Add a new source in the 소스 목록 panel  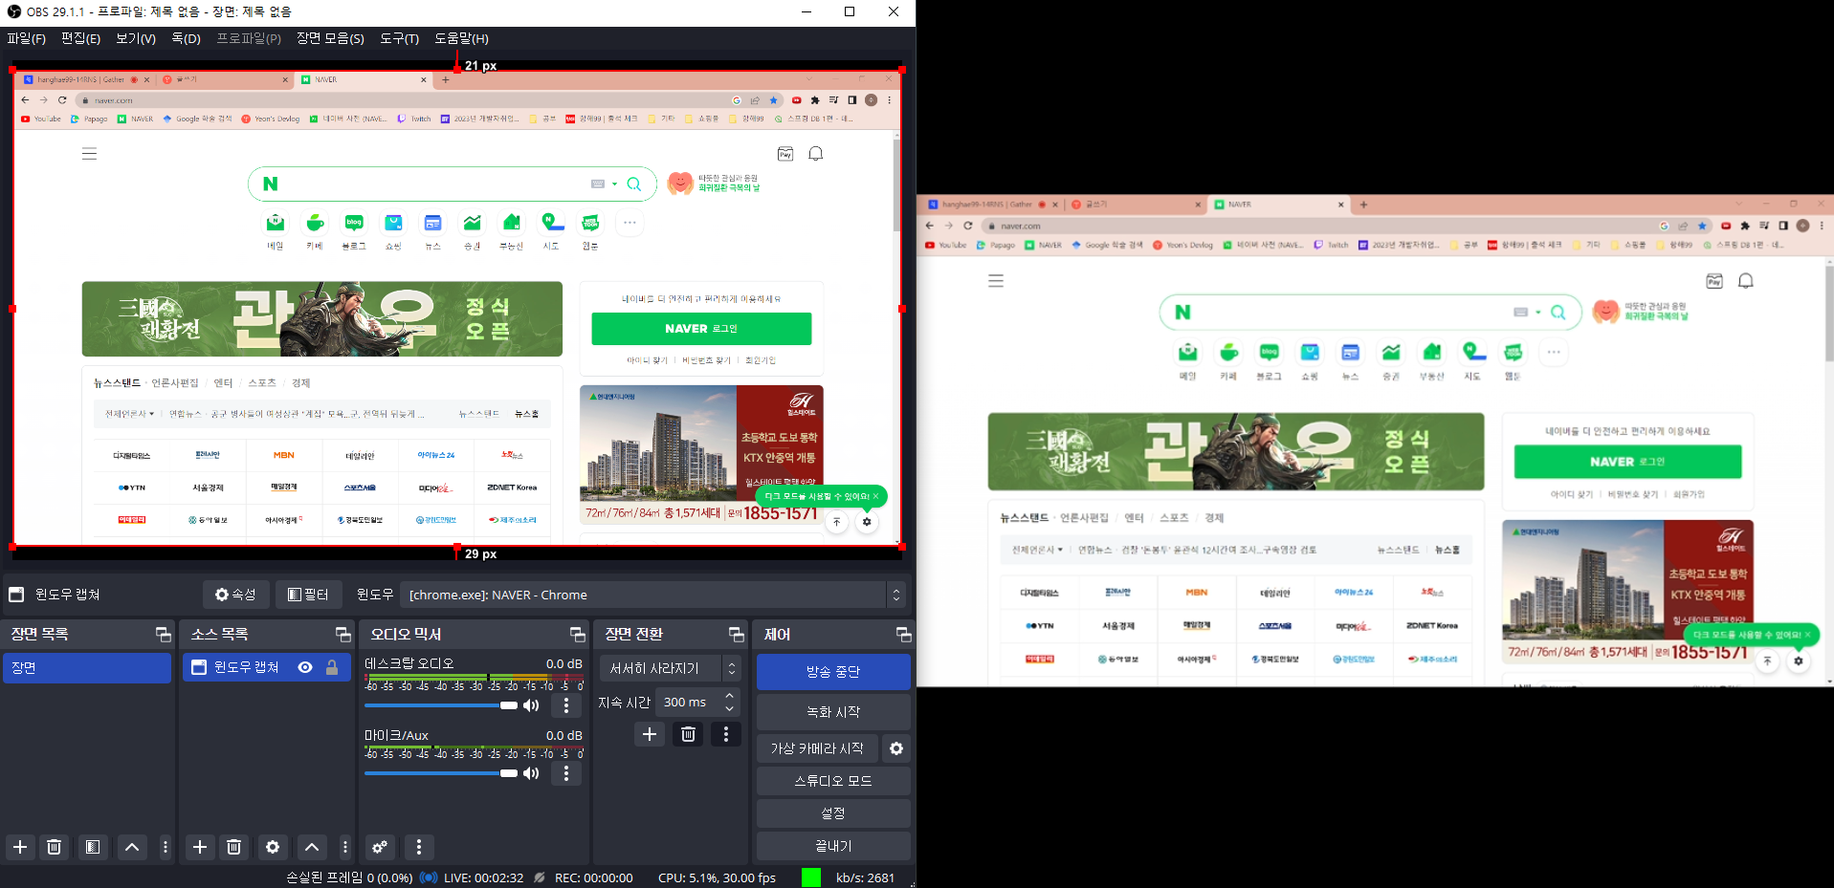[200, 847]
